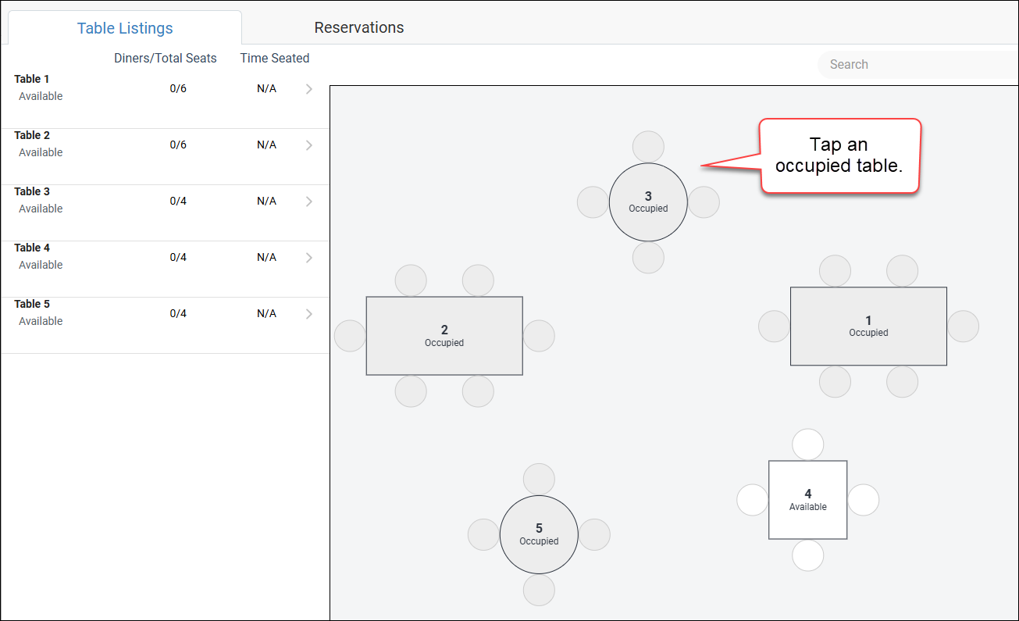
Task: Click the 0/4 seats value for Table 5
Action: pyautogui.click(x=178, y=313)
